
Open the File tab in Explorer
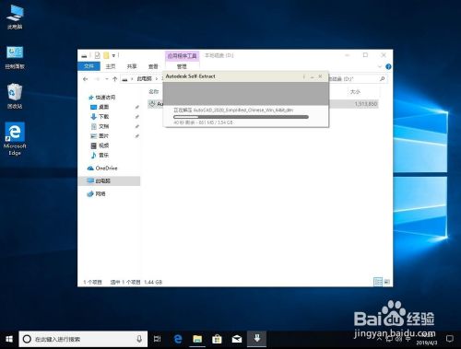[89, 66]
